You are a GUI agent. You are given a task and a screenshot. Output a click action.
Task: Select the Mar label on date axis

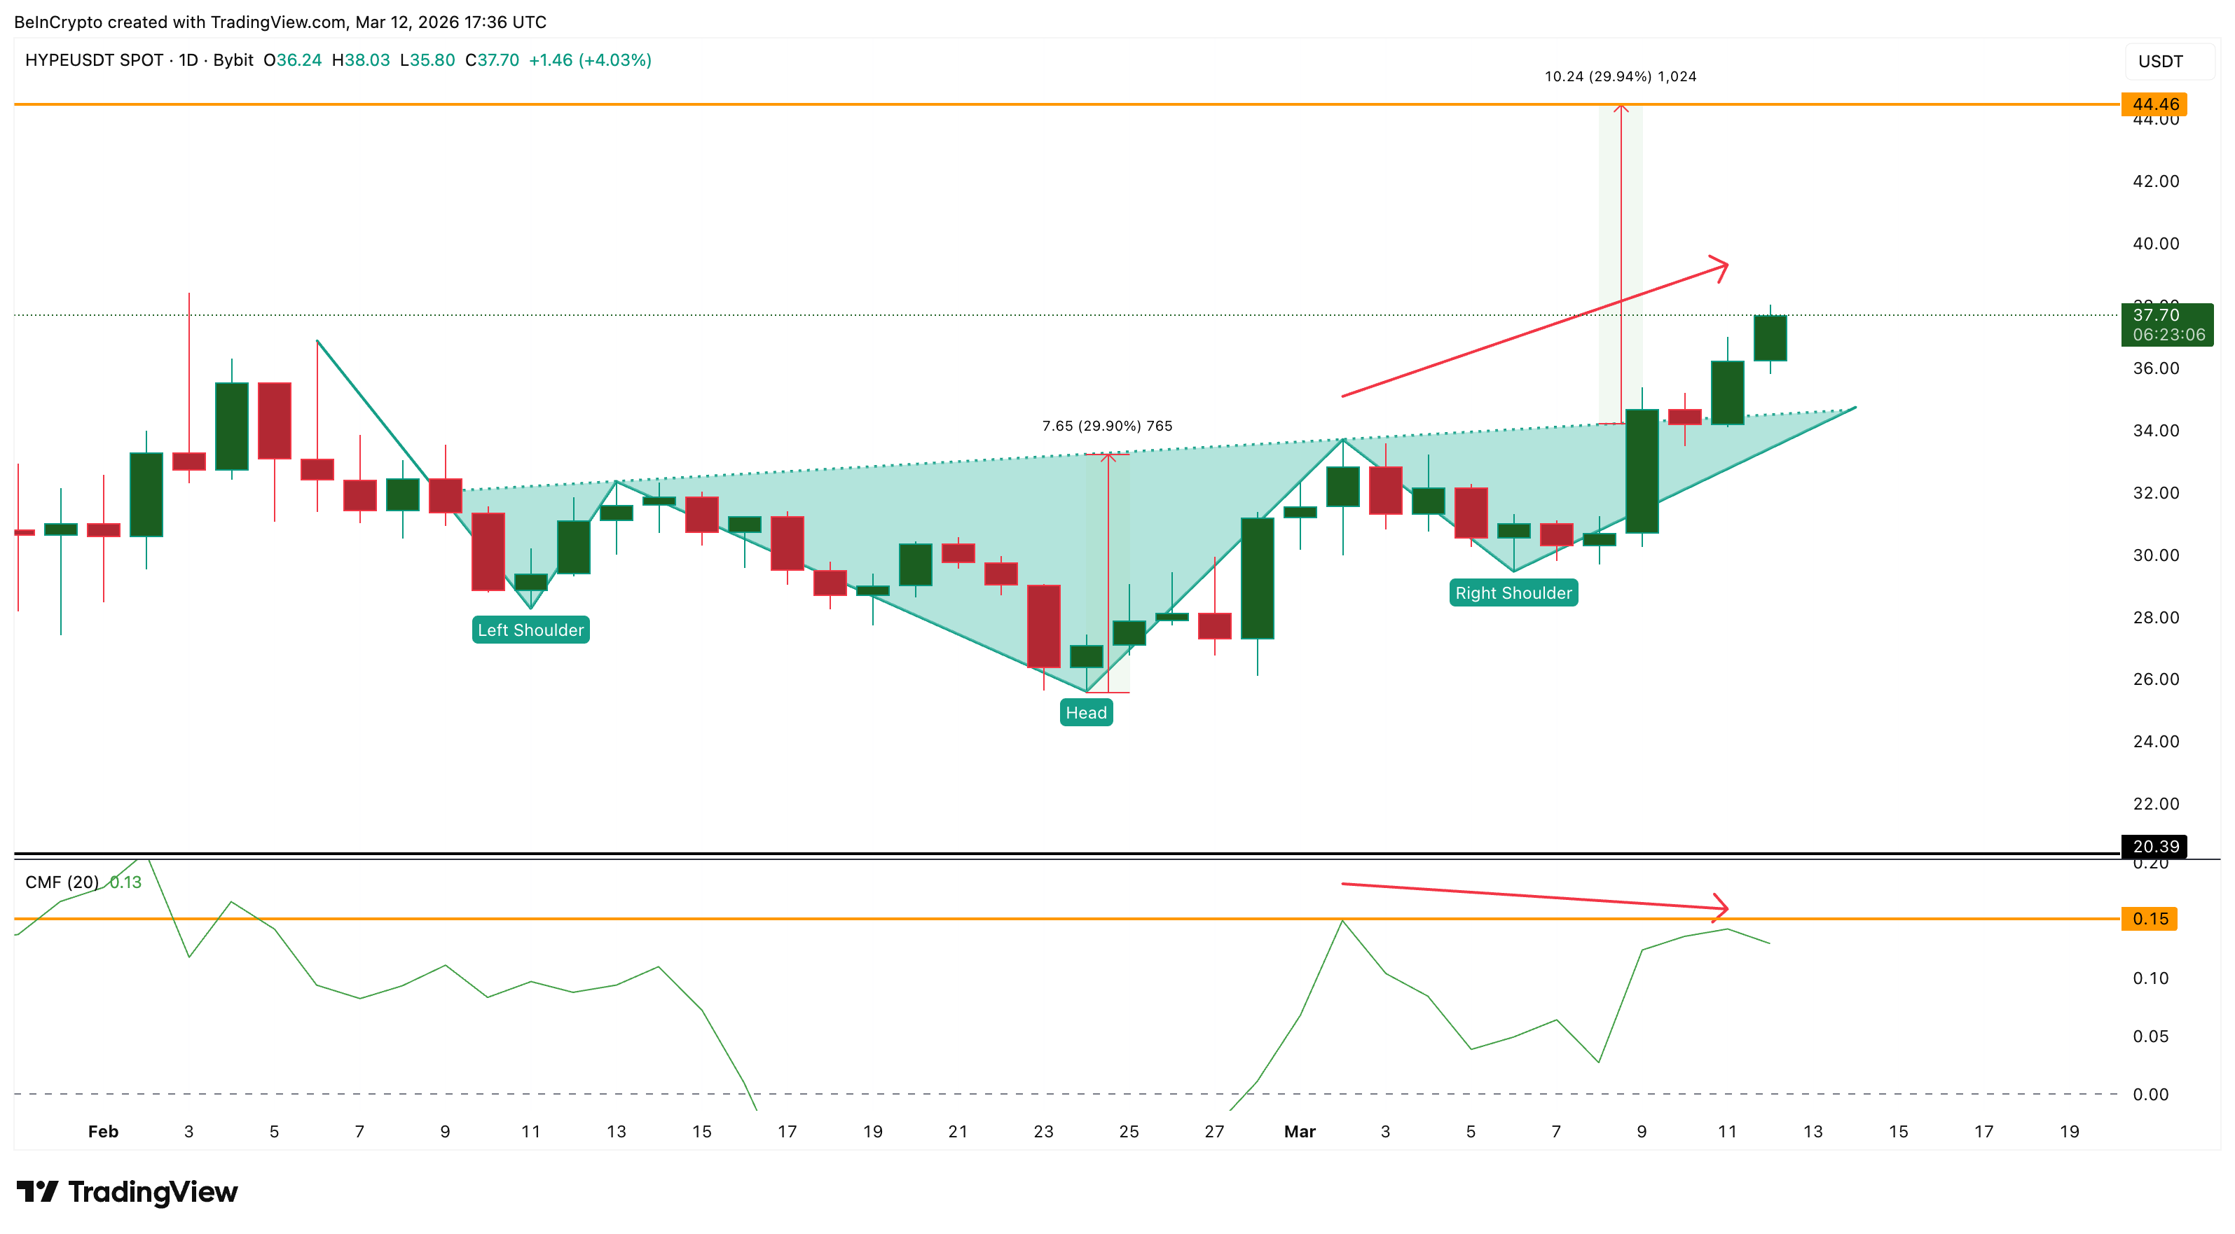click(1300, 1132)
